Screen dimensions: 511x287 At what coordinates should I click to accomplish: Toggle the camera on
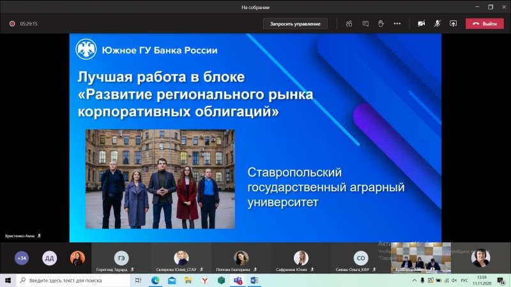pyautogui.click(x=422, y=24)
